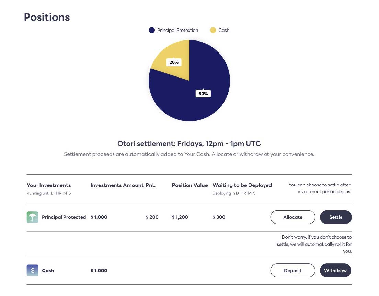
Task: Click the Your Investments column header
Action: (49, 185)
